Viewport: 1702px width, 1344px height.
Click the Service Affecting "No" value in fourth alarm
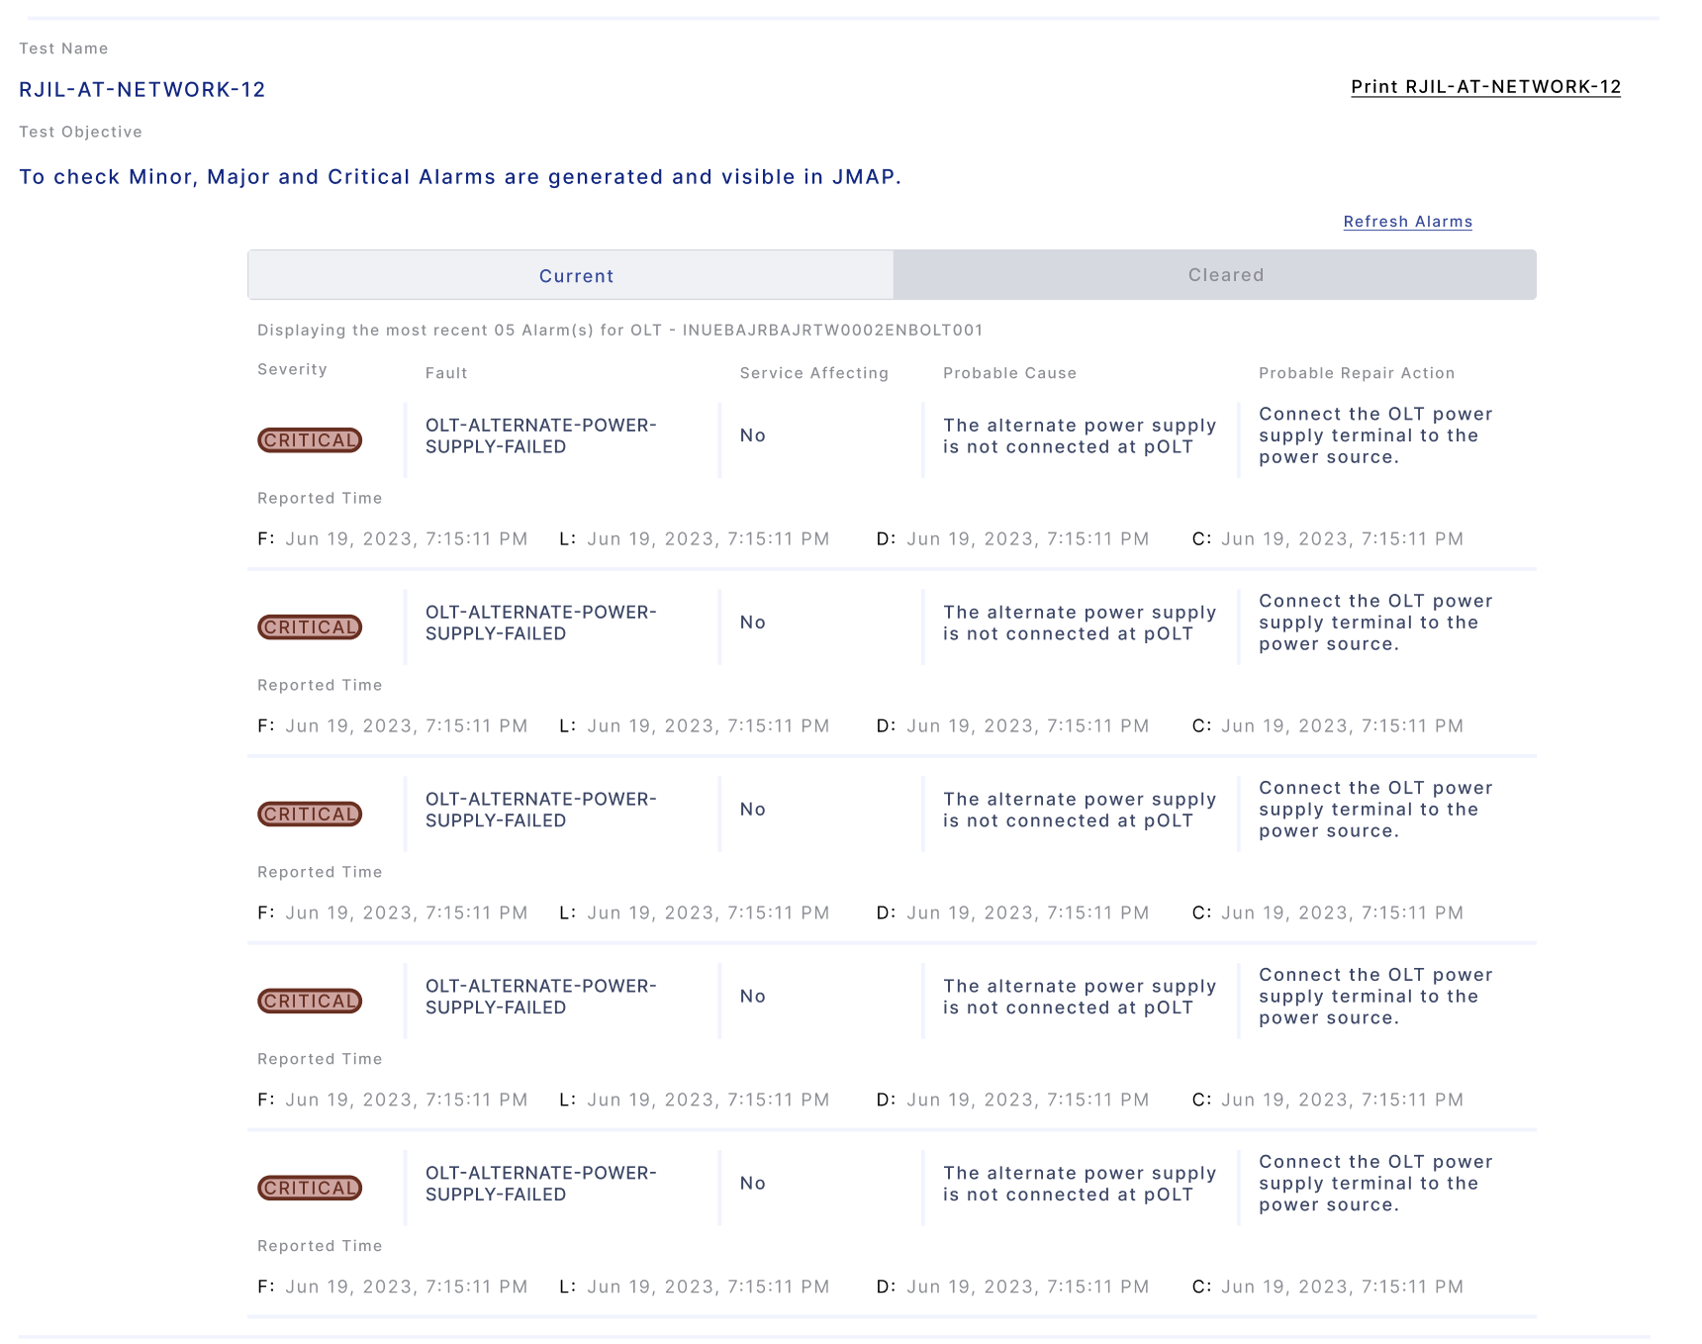pos(753,997)
